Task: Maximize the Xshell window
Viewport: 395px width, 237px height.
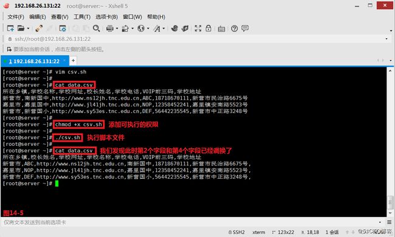Action: tap(370, 5)
